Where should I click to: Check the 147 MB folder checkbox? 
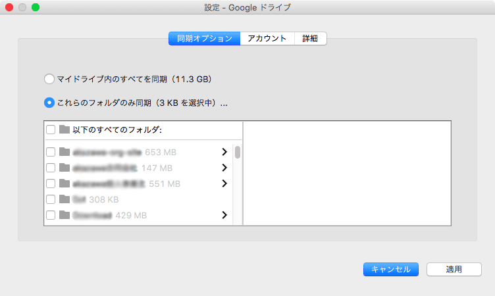click(51, 168)
